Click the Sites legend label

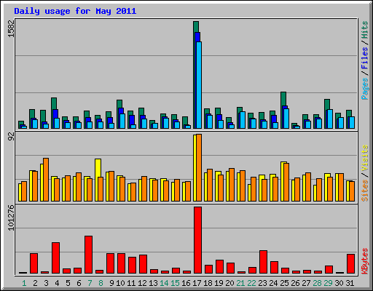pyautogui.click(x=365, y=191)
